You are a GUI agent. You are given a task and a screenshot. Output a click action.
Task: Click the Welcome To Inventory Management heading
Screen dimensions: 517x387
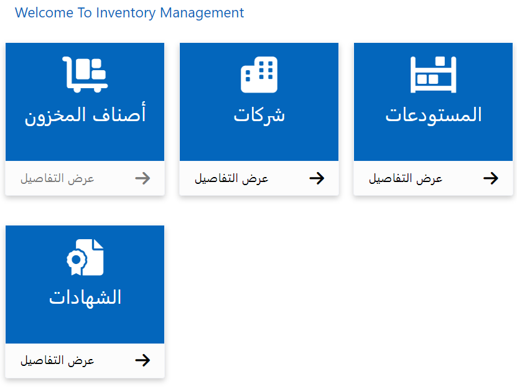click(x=129, y=12)
